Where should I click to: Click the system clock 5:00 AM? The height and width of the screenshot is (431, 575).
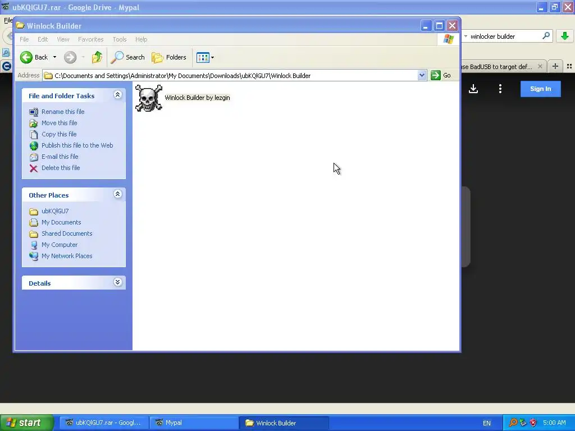click(x=554, y=423)
